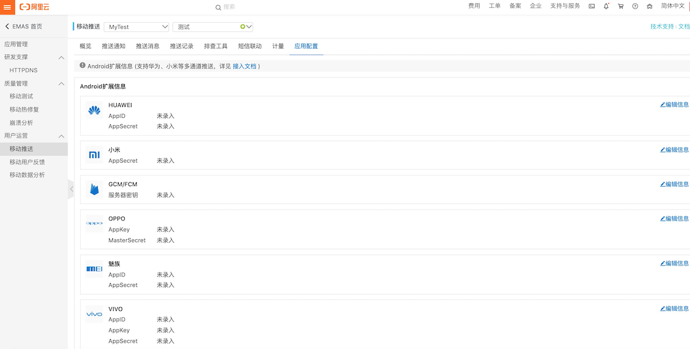Screen dimensions: 690x349
Task: Click the Xiaomi MI logo icon
Action: [x=94, y=155]
